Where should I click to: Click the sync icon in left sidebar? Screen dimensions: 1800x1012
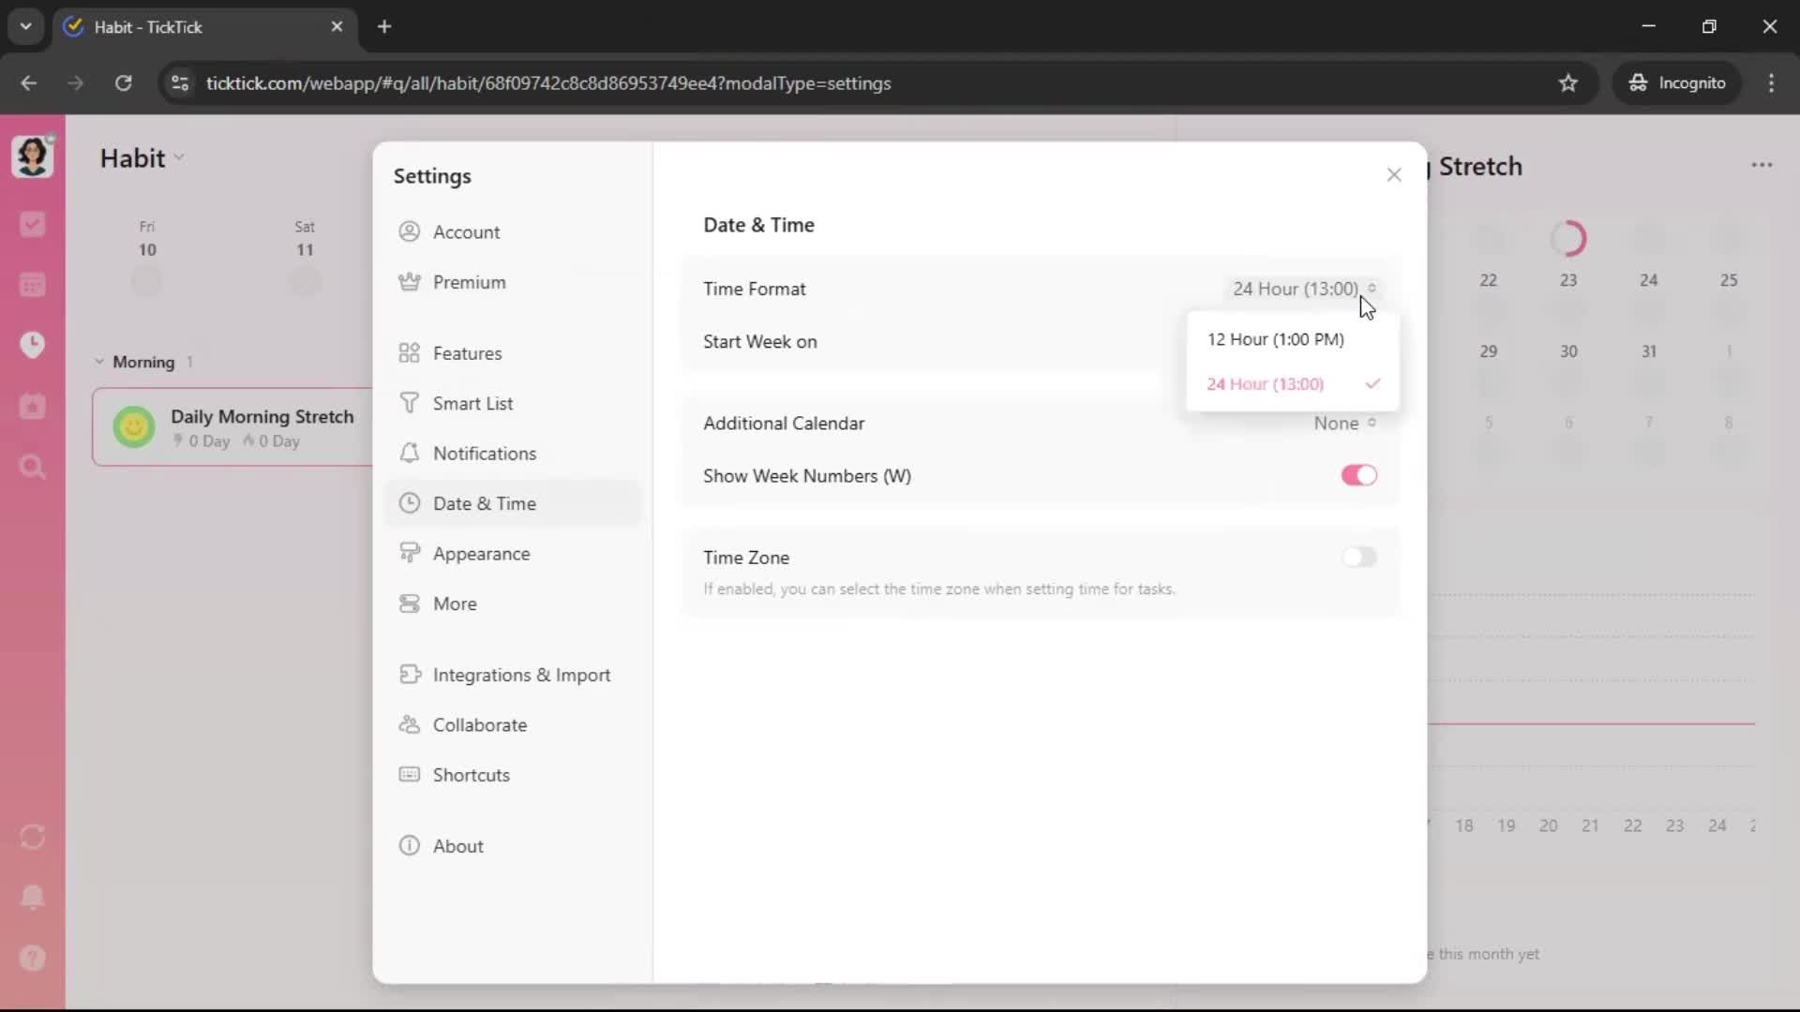(x=32, y=837)
